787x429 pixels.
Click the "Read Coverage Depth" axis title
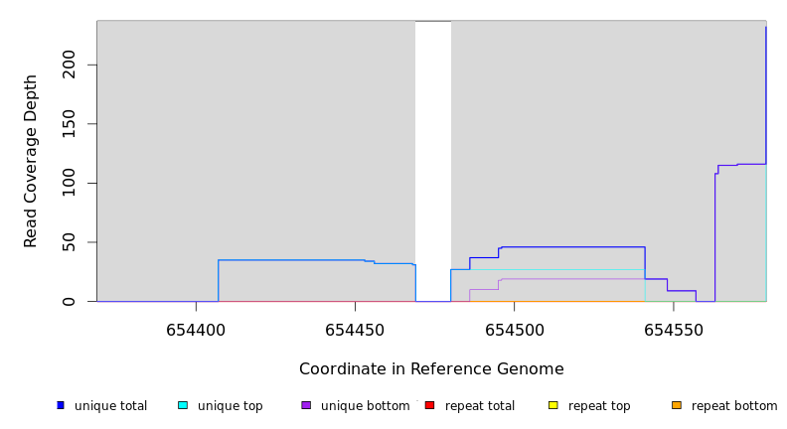(x=31, y=161)
